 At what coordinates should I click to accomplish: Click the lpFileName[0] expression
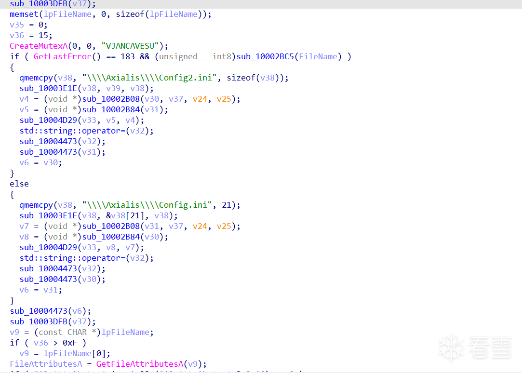(x=74, y=354)
